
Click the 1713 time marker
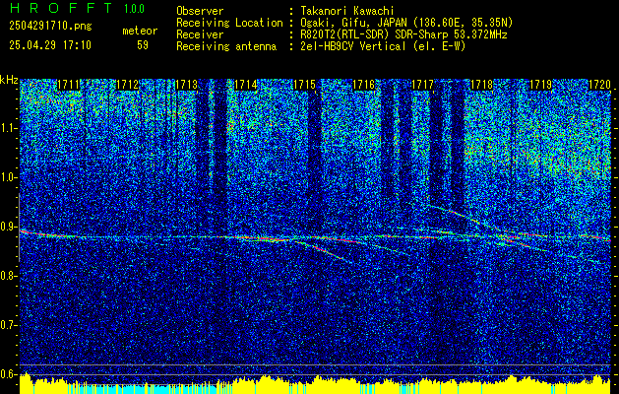[186, 85]
